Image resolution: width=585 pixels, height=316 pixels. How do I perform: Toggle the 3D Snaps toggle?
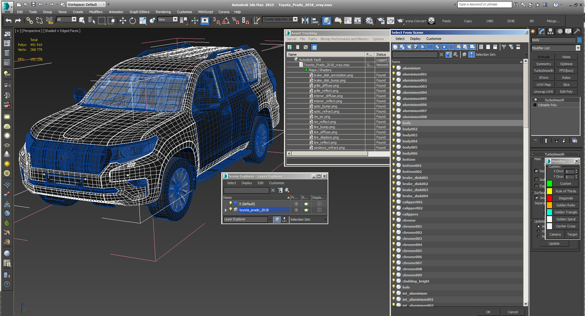[216, 21]
